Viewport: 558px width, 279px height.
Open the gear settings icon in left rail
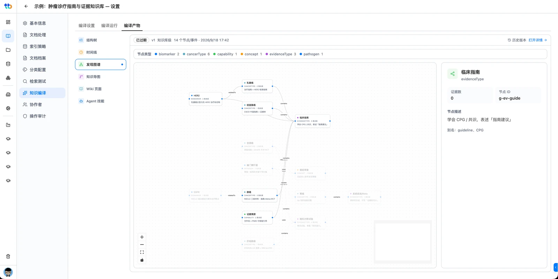point(8,108)
